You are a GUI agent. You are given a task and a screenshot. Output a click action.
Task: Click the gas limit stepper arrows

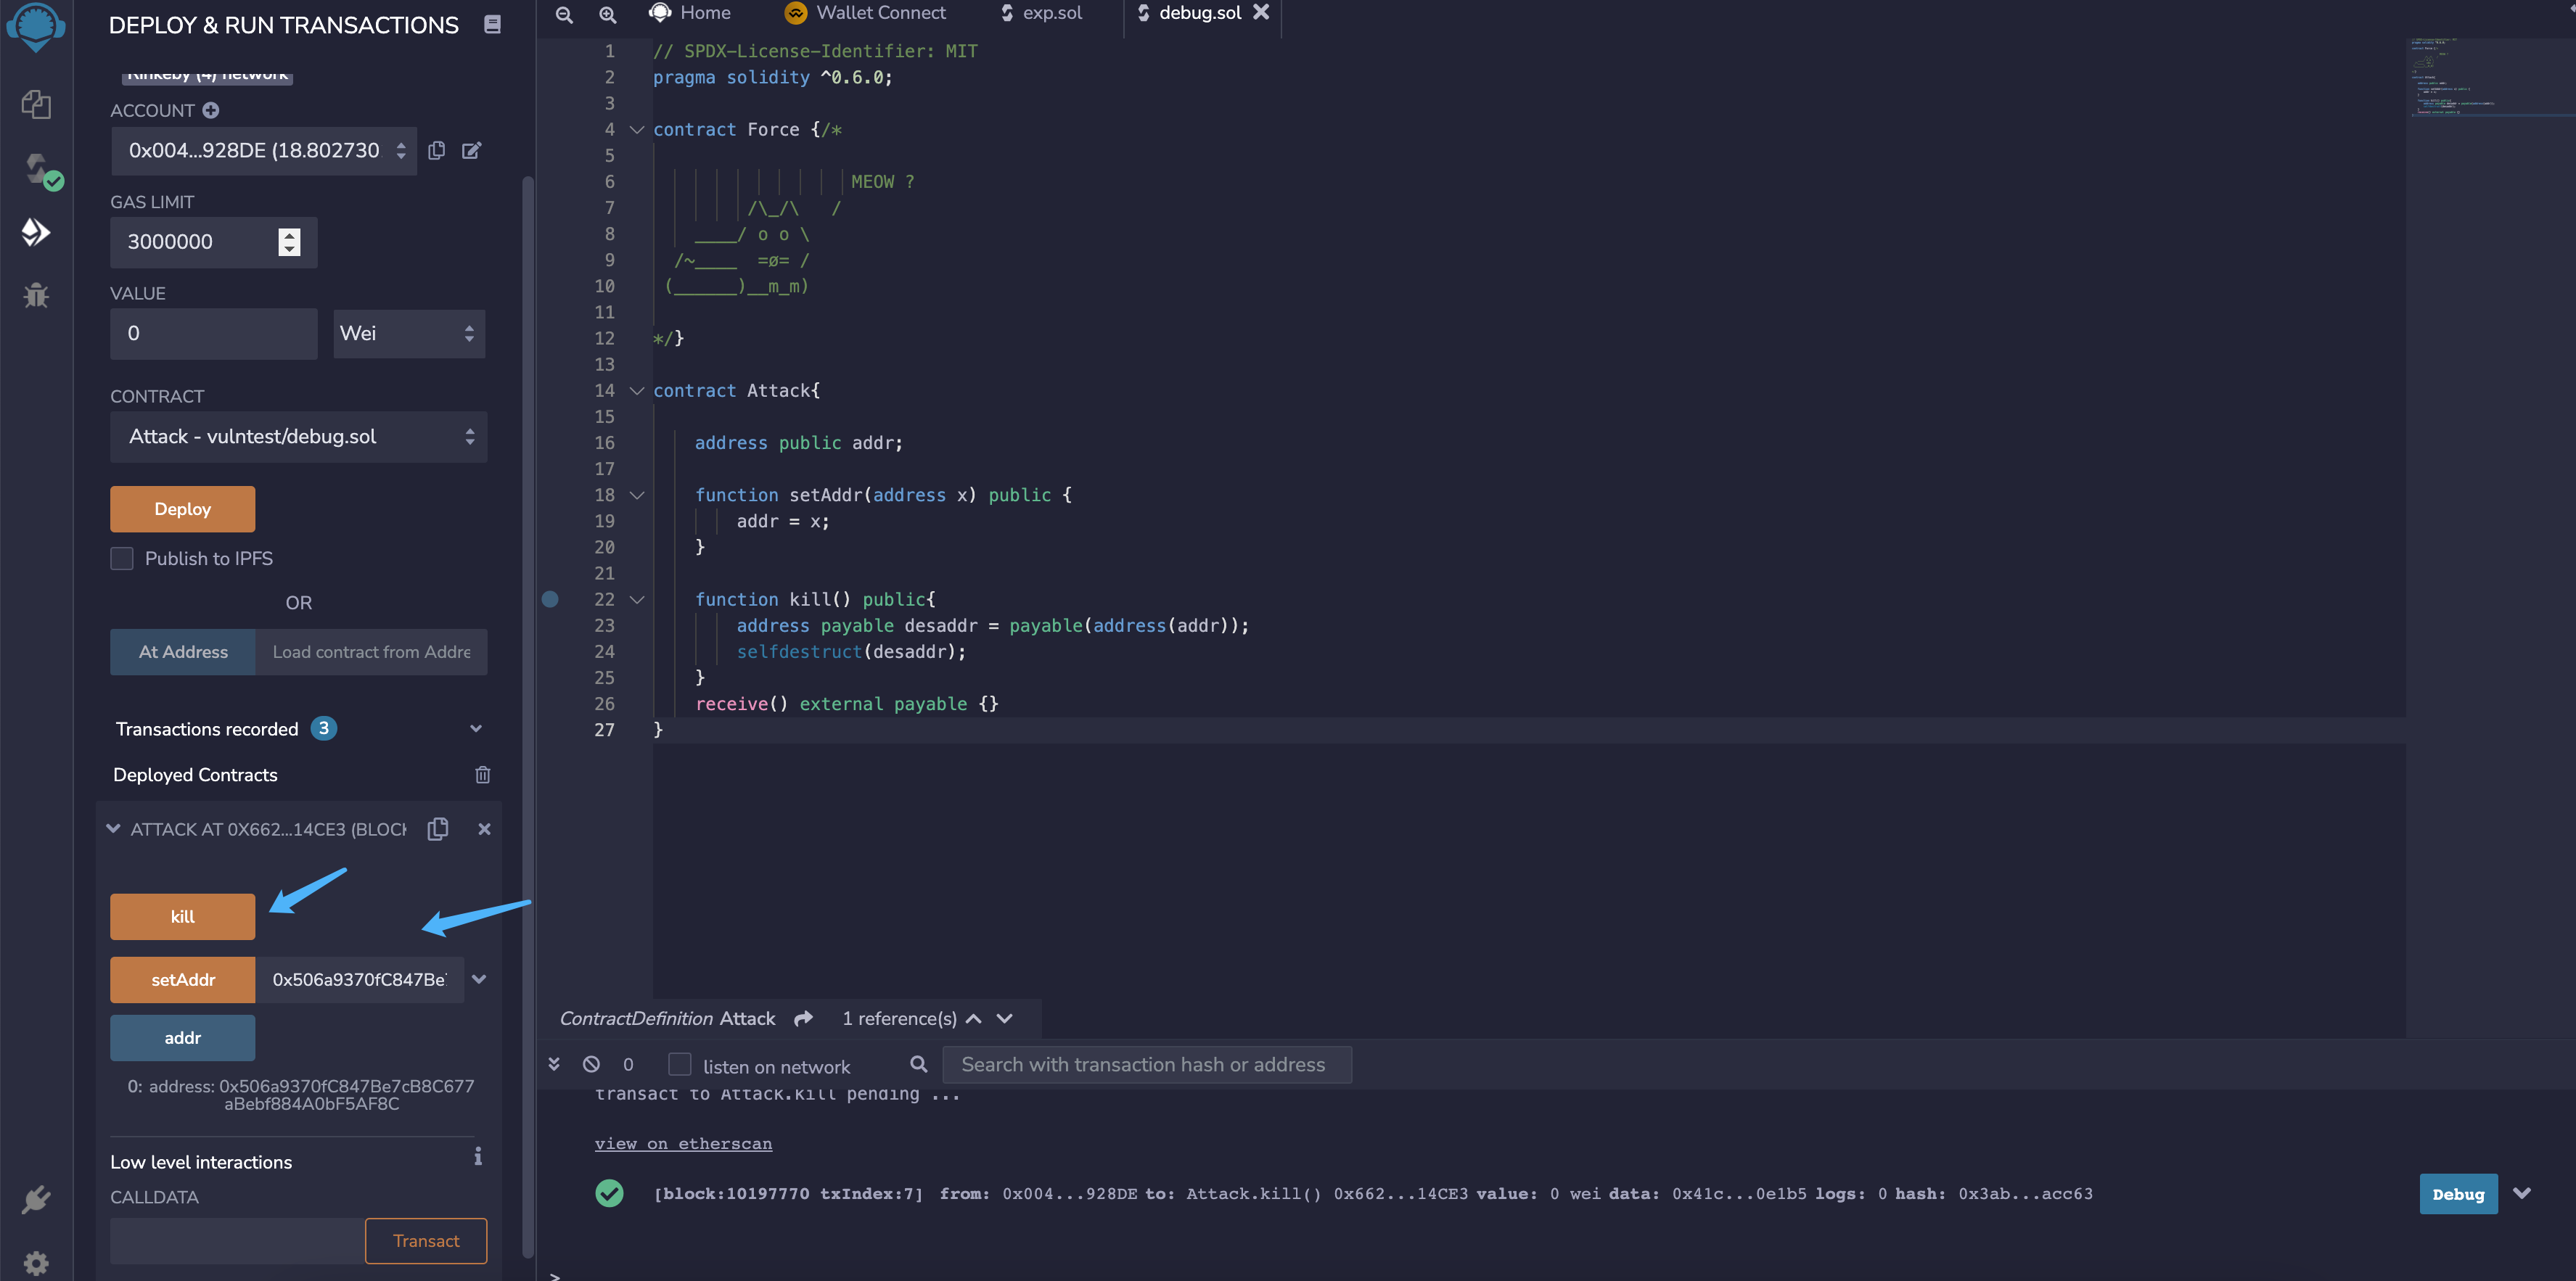(289, 242)
